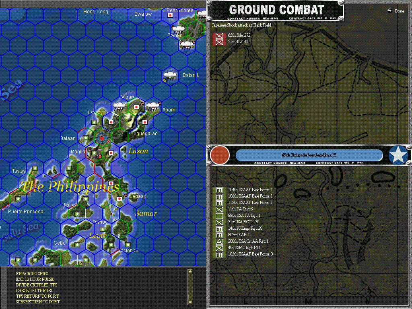Screen dimensions: 412x309
Task: Select the 4th USMC Rgt unit icon
Action: [219, 248]
